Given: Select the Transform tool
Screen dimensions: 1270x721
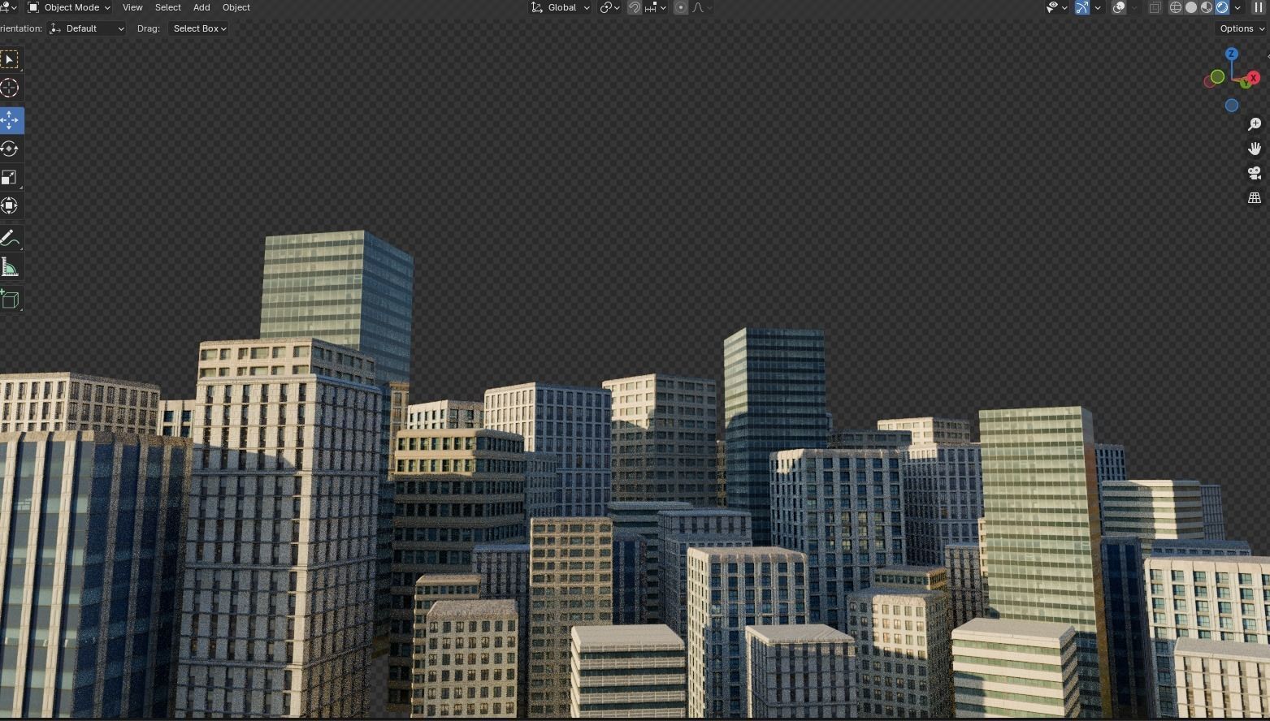Looking at the screenshot, I should [10, 205].
